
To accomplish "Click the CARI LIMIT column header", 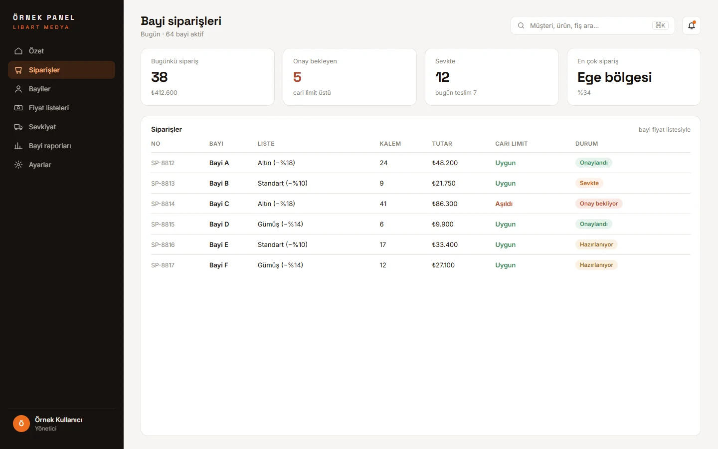I will pyautogui.click(x=511, y=144).
